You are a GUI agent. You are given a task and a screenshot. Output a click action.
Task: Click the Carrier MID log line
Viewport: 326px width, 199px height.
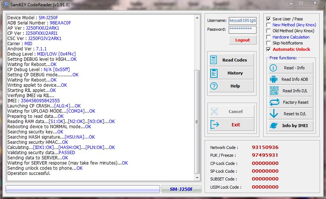[x=20, y=44]
